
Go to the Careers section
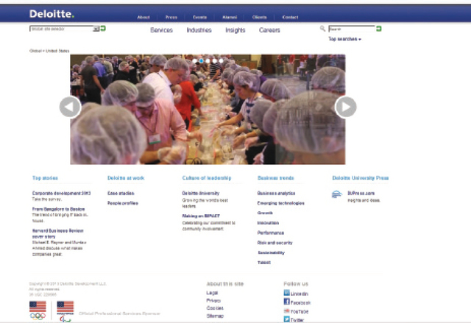[x=269, y=30]
